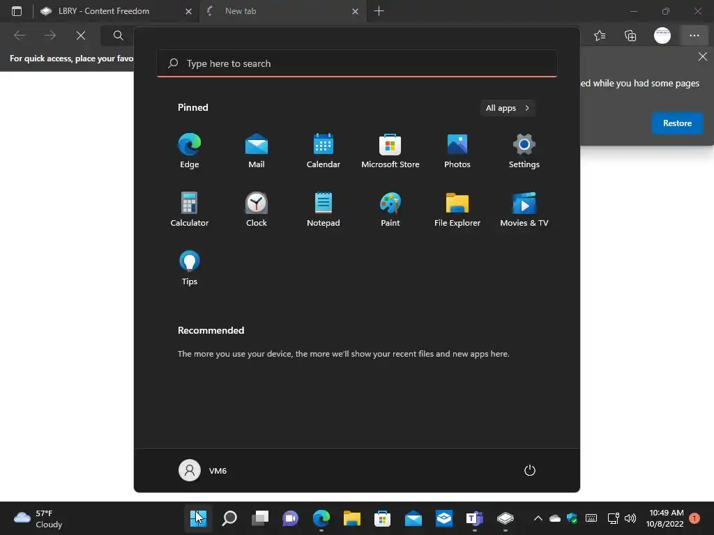Open the power options button

click(x=530, y=470)
